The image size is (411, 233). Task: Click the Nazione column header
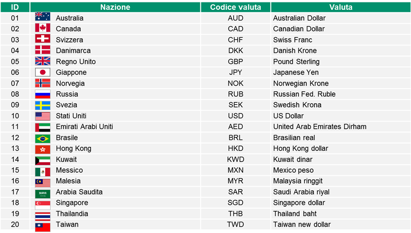pos(115,7)
